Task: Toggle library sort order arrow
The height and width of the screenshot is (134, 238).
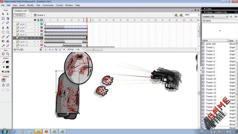Action: (237, 41)
